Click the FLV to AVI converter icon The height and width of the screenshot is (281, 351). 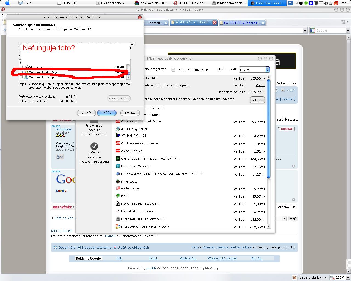tap(118, 174)
